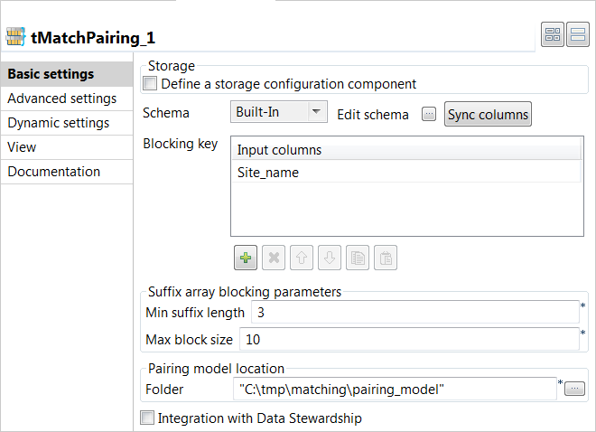Click the delete row X icon
This screenshot has height=432, width=596.
tap(274, 258)
